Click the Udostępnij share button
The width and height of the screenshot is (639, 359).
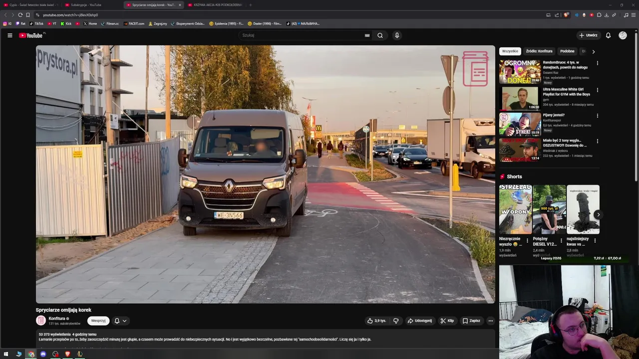point(420,321)
